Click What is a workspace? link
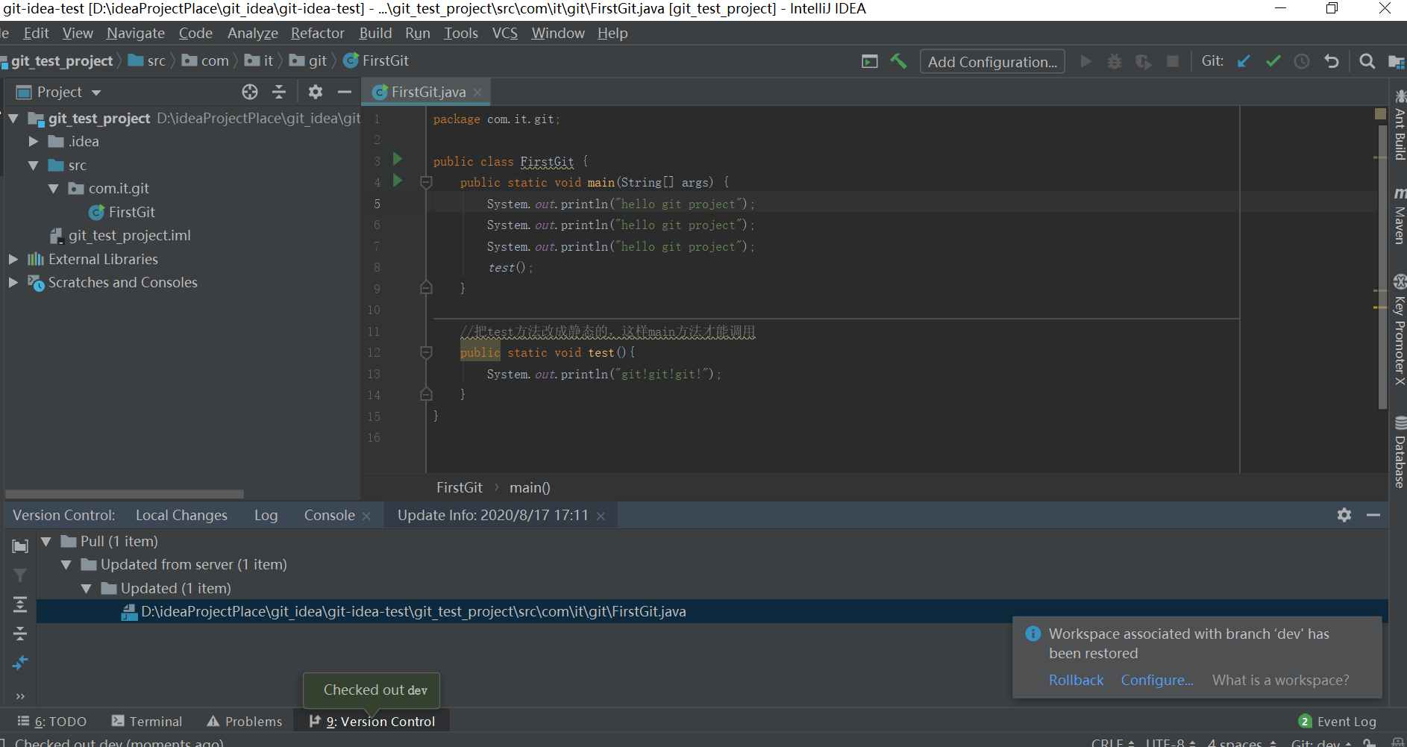The image size is (1407, 747). [x=1280, y=680]
